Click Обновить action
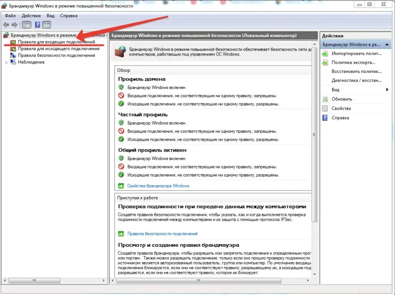The image size is (395, 295). (342, 99)
